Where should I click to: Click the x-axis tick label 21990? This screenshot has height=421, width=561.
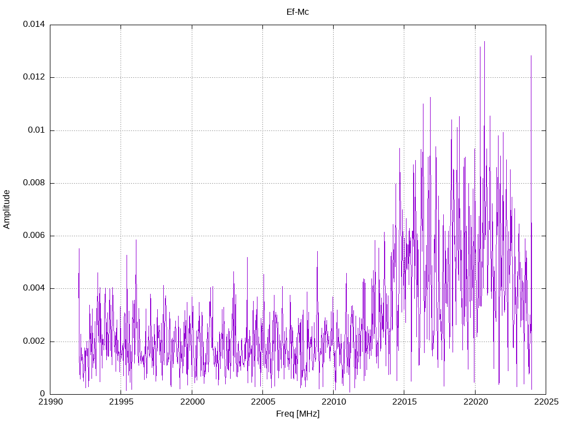click(x=50, y=402)
